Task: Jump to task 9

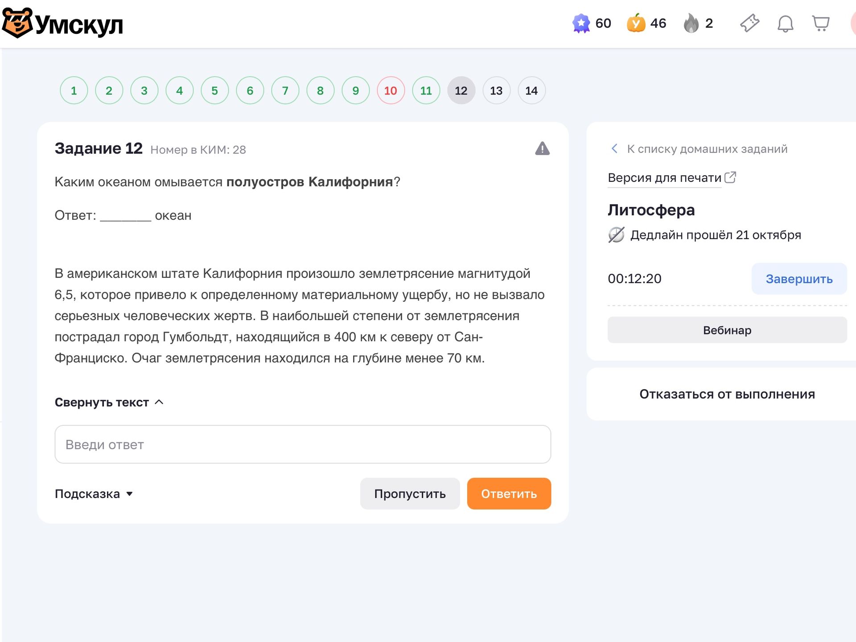Action: point(356,91)
